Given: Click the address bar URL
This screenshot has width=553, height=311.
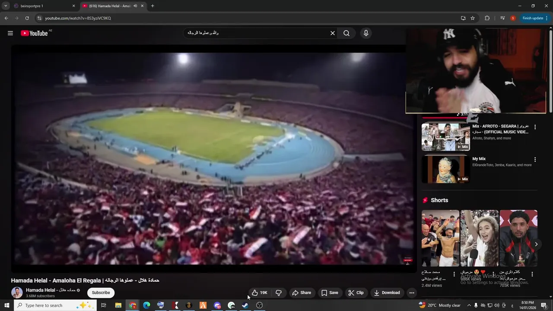Looking at the screenshot, I should 78,18.
